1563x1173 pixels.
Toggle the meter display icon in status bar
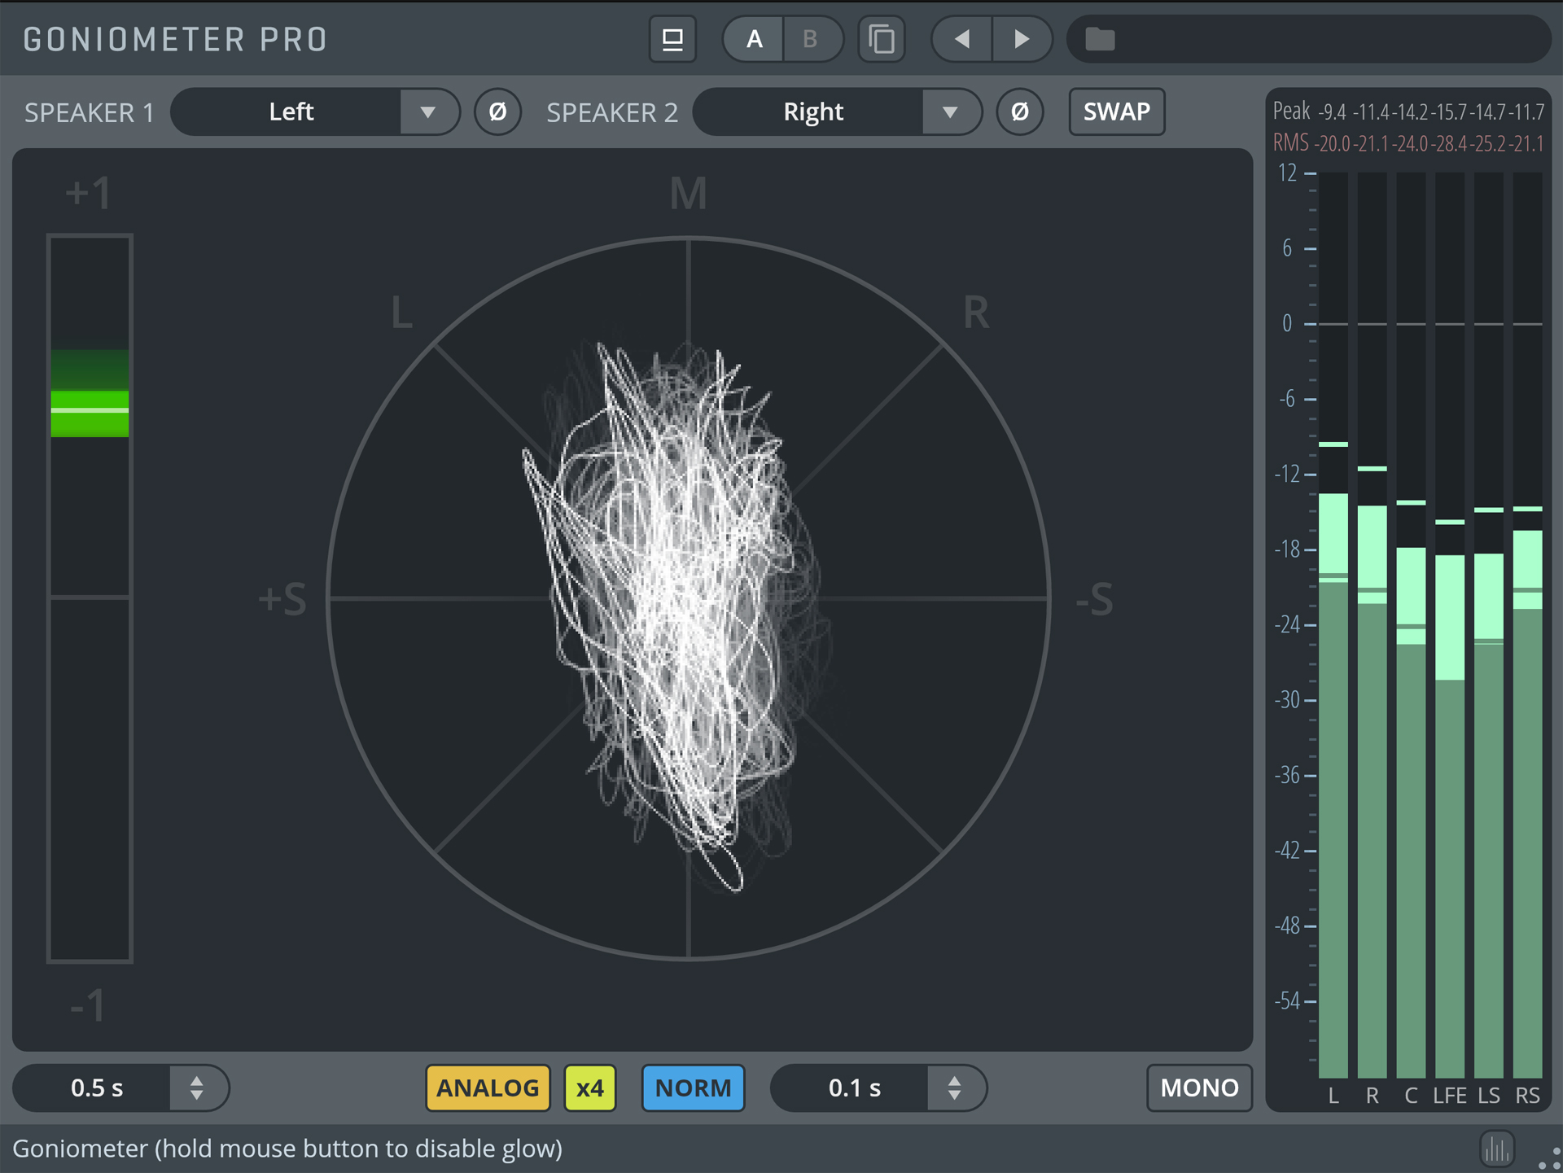(x=1496, y=1149)
